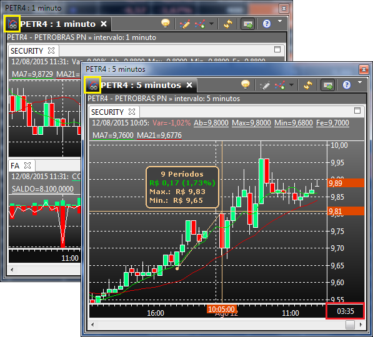Open help icon in 1 minuto window
Image resolution: width=373 pixels, height=337 pixels.
266,24
